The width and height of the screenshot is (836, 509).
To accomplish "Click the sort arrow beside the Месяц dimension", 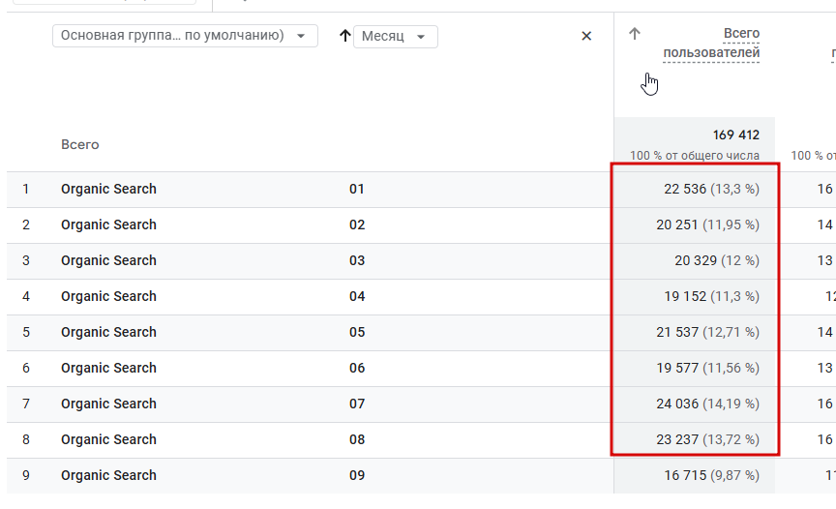I will click(345, 36).
